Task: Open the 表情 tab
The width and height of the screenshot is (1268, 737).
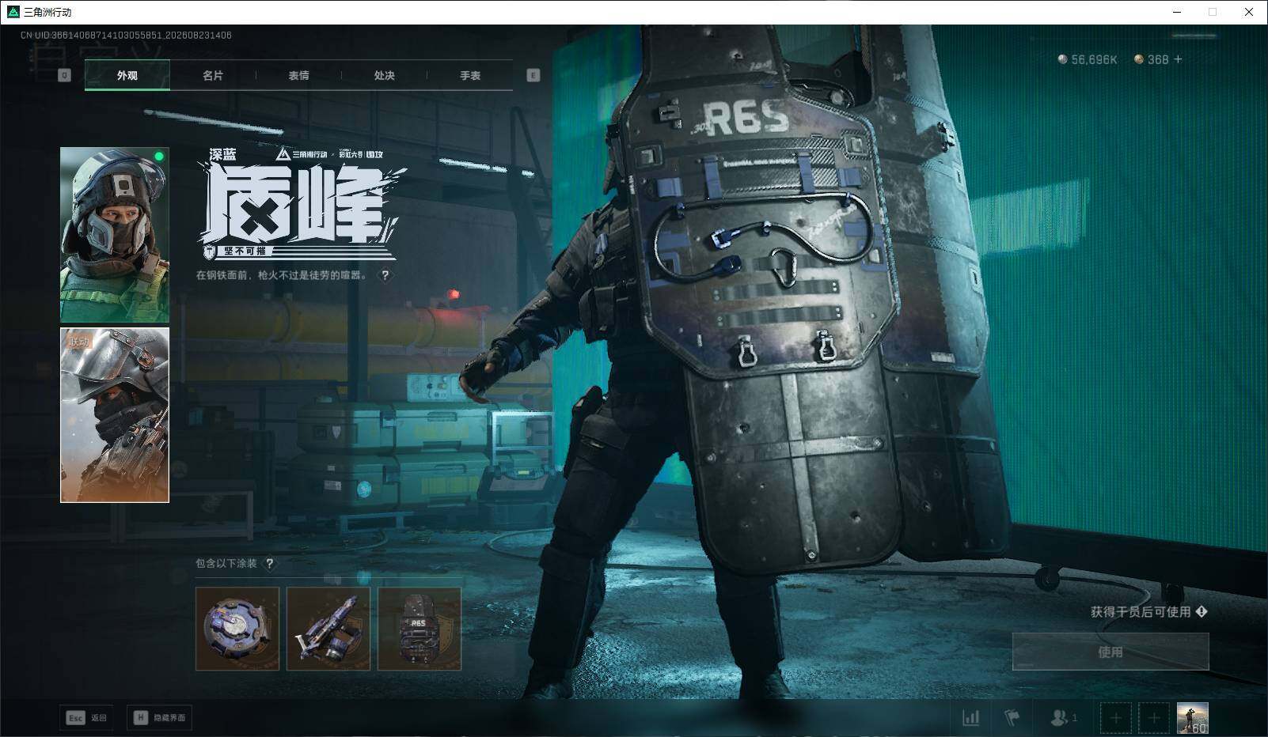Action: coord(298,75)
